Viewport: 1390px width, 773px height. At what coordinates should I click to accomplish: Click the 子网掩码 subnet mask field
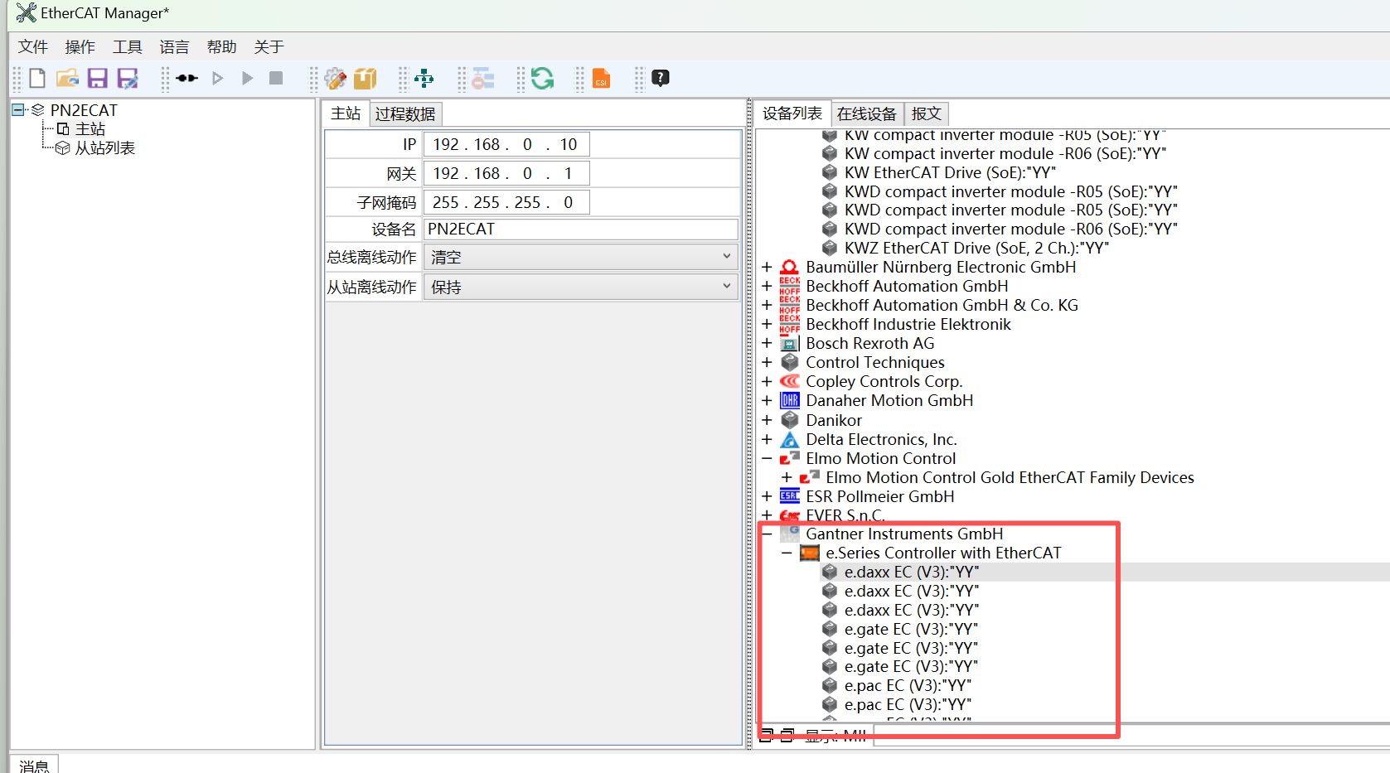506,202
